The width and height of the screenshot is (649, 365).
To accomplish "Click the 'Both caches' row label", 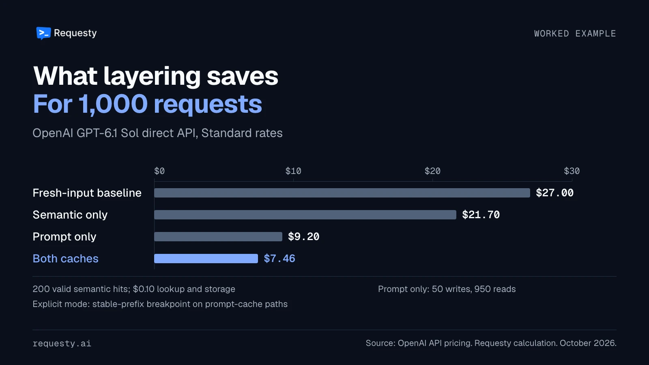I will click(x=65, y=258).
